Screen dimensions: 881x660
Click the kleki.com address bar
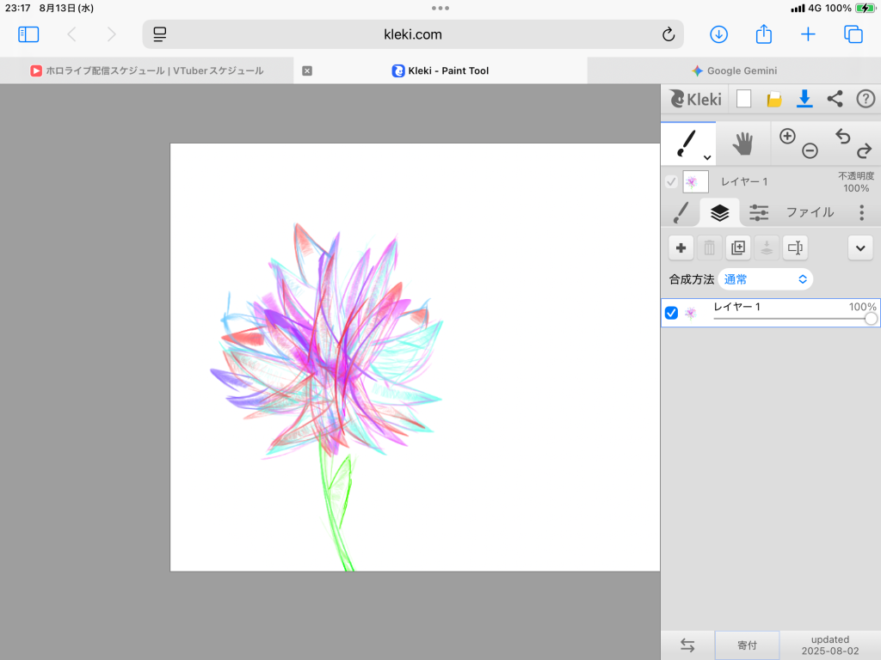(x=413, y=34)
